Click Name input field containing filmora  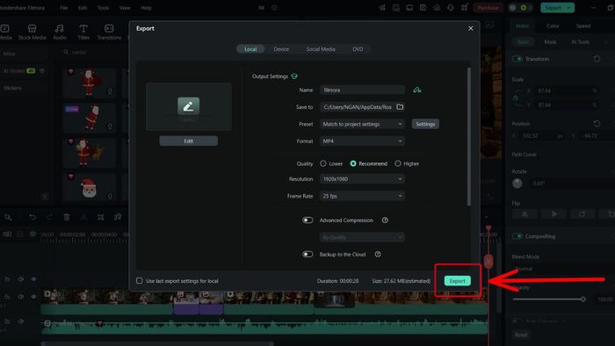click(x=362, y=90)
